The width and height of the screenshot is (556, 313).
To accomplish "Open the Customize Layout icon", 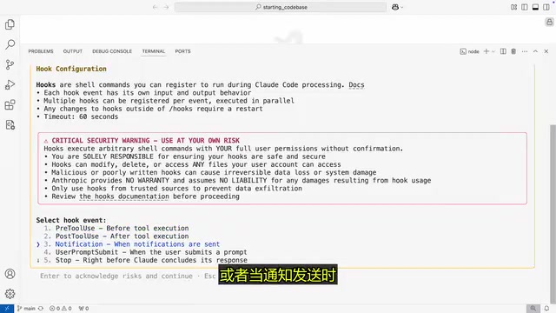I will coord(513,7).
